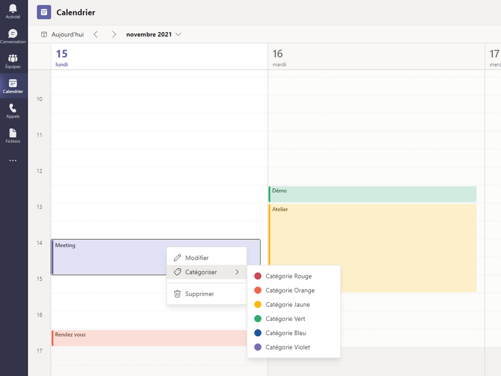Click the more apps ellipsis in sidebar

[x=13, y=160]
